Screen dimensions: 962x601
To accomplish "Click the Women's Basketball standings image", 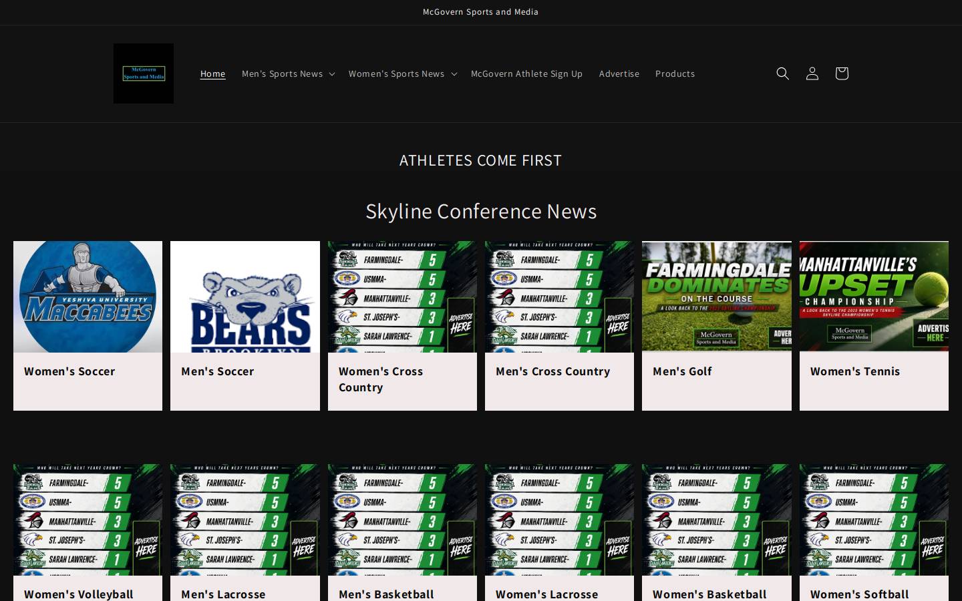I will click(x=717, y=520).
